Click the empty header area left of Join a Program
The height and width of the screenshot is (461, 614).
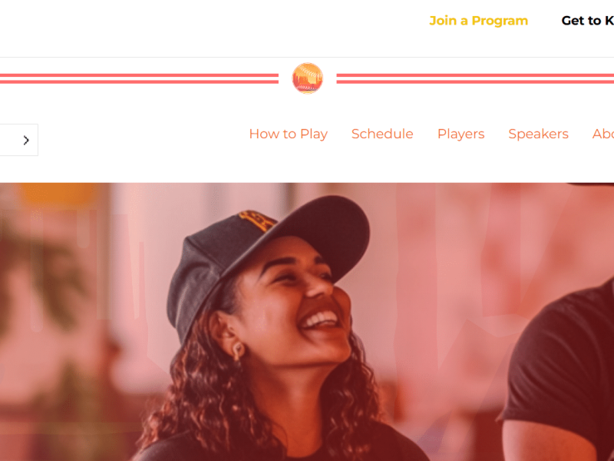pos(212,24)
